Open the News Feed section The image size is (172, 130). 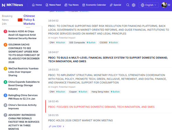[x=53, y=5]
